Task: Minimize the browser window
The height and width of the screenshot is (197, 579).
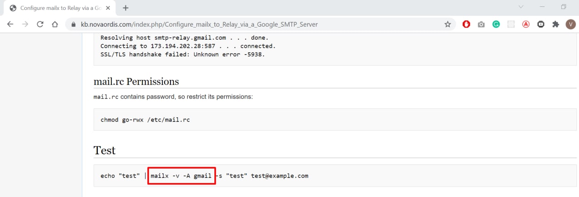Action: coord(542,7)
